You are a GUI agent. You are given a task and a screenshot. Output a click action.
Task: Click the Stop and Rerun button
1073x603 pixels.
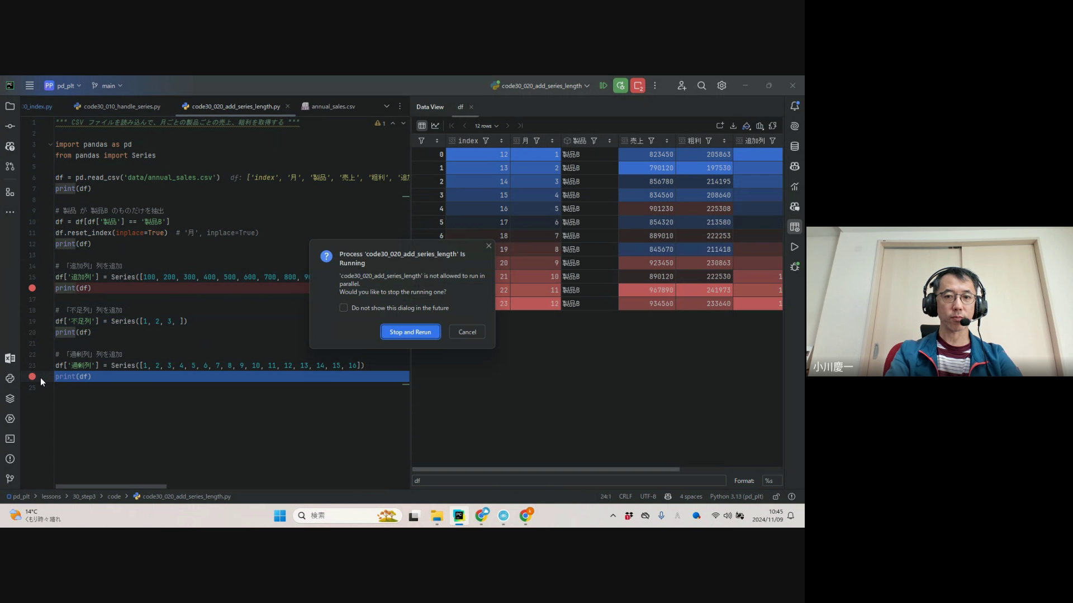410,332
